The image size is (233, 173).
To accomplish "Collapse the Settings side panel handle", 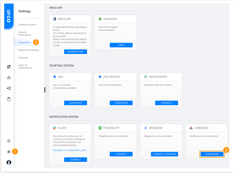I will tap(45, 90).
